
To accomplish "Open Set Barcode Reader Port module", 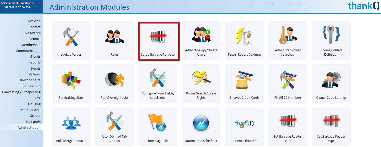I will (288, 127).
